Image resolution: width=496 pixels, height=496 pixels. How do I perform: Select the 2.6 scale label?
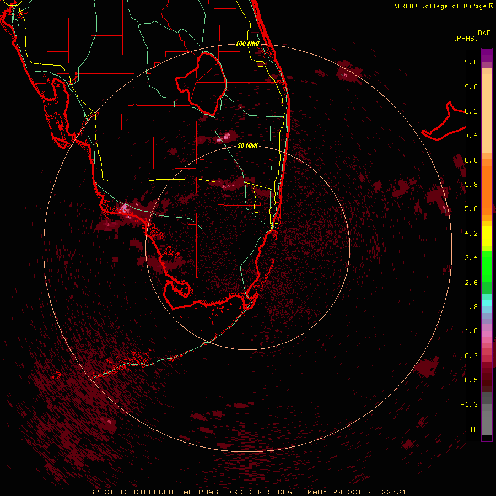pyautogui.click(x=471, y=283)
